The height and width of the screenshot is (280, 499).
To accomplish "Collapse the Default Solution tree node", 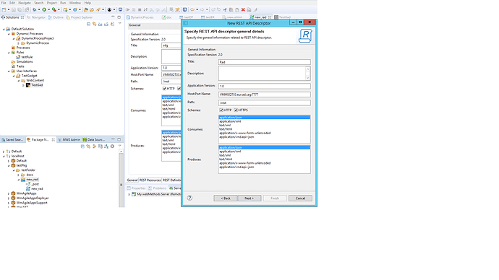I will click(x=4, y=29).
